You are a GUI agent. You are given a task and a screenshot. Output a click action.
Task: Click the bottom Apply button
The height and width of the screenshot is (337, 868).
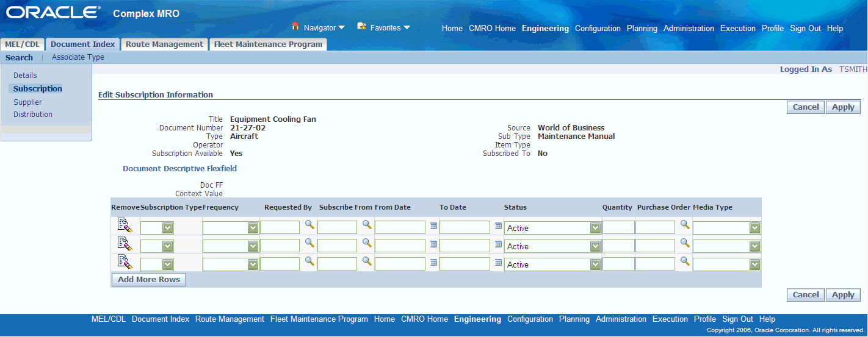843,295
